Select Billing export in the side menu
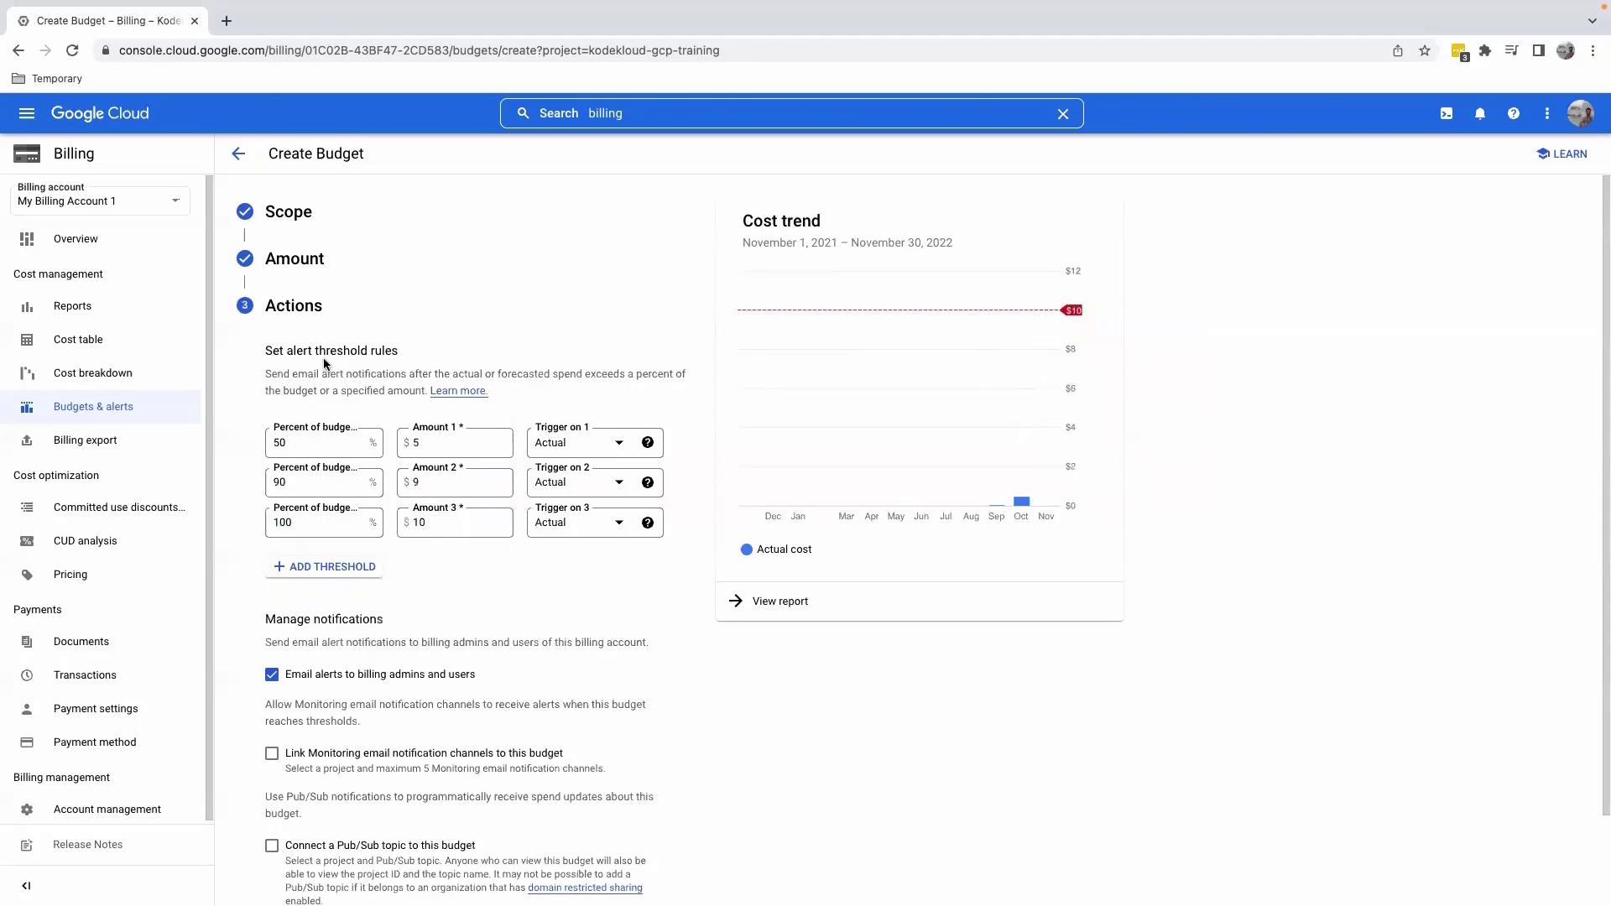1611x906 pixels. (85, 440)
